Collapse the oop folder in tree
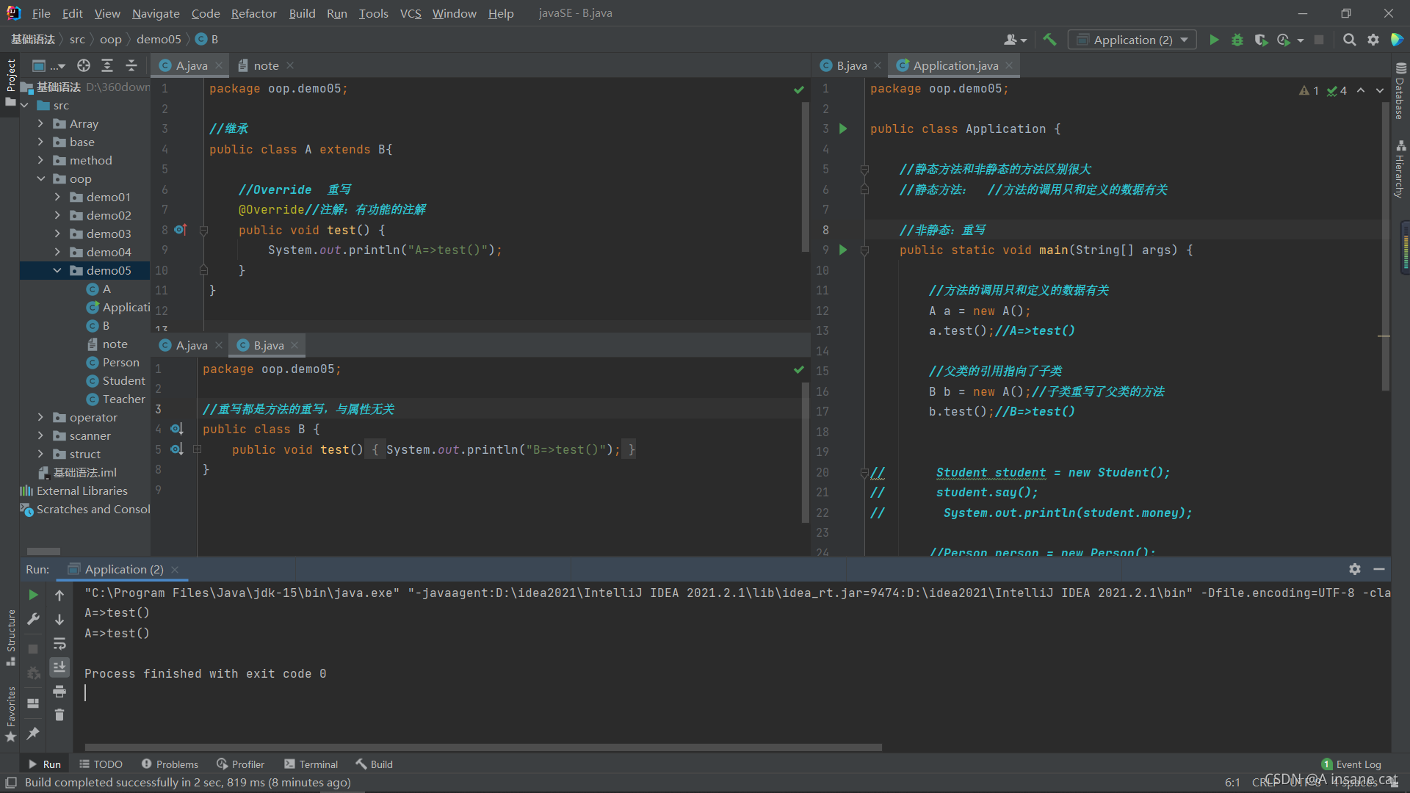This screenshot has height=793, width=1410. tap(41, 178)
